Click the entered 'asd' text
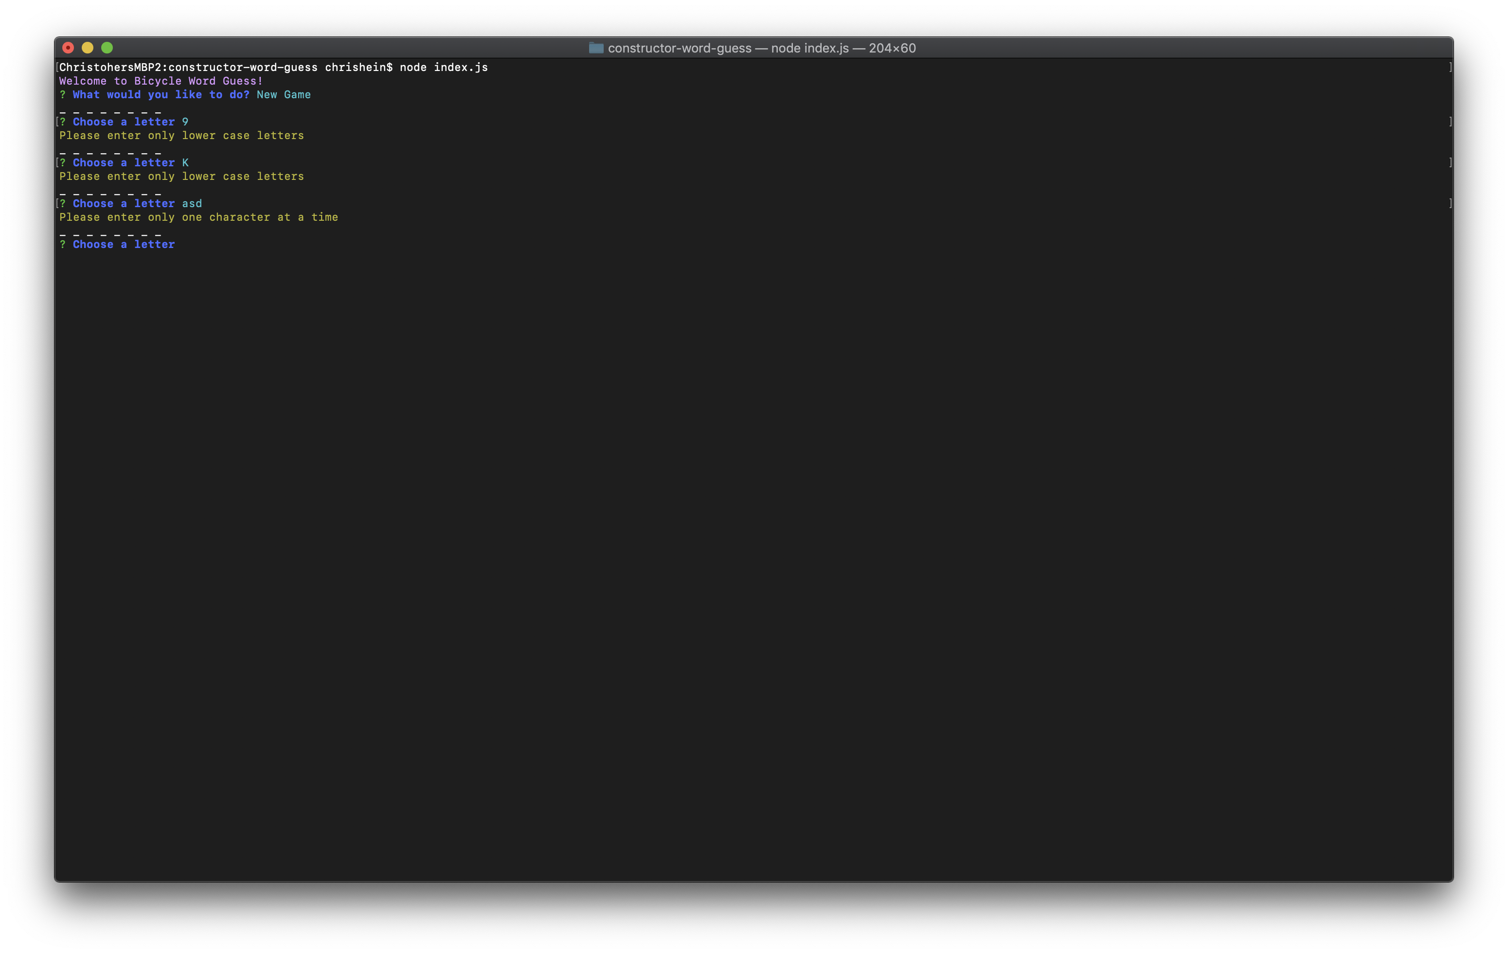The width and height of the screenshot is (1508, 954). pyautogui.click(x=192, y=203)
